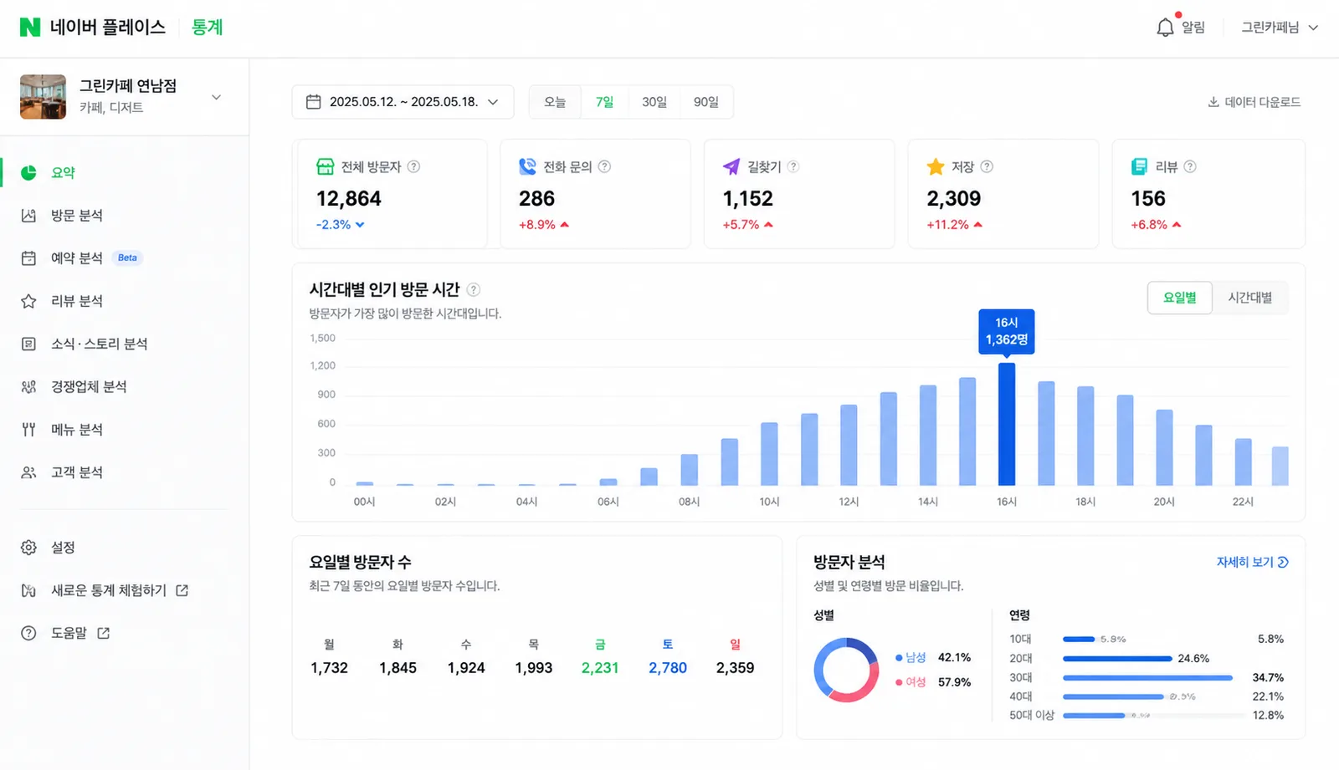Click the 리뷰 card note icon
Viewport: 1339px width, 770px height.
[1139, 166]
